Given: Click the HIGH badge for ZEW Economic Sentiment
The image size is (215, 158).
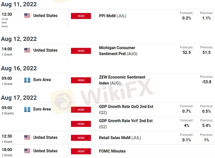Looking at the screenshot, I should 81,80.
